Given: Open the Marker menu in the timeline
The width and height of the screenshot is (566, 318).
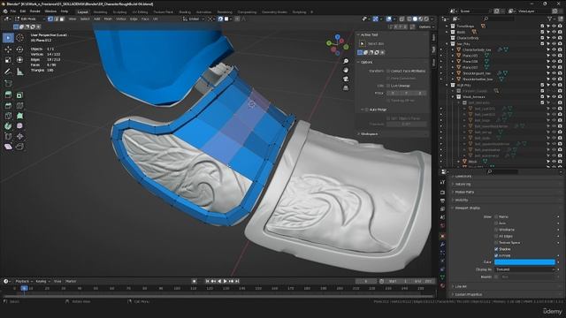Looking at the screenshot, I should 71,281.
